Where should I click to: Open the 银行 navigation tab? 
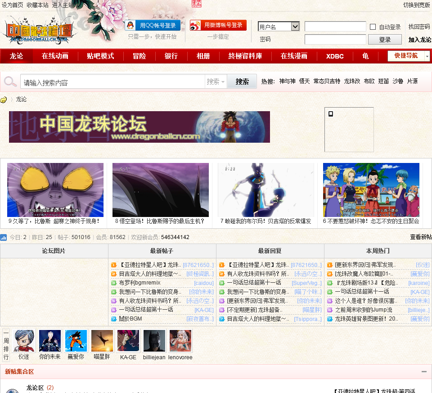(x=171, y=56)
